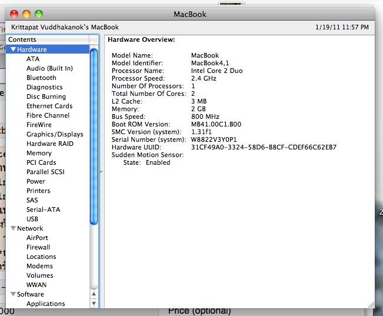This screenshot has width=383, height=316.
Task: Click the SMC version 1.31f1
Action: coord(201,132)
